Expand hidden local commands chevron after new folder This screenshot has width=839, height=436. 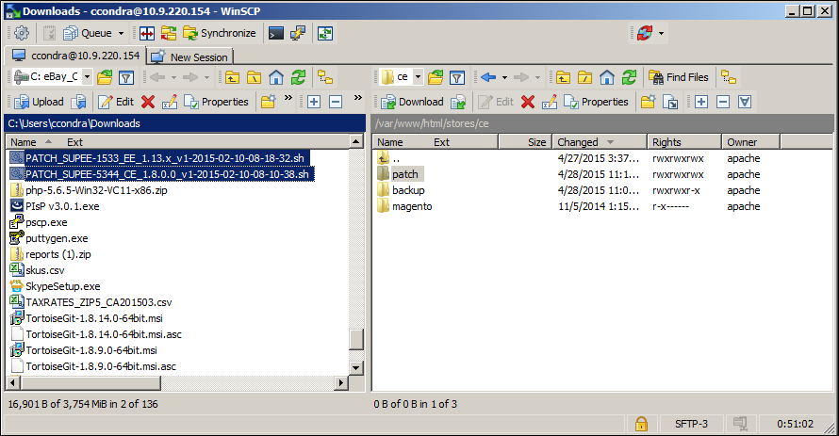pyautogui.click(x=288, y=98)
